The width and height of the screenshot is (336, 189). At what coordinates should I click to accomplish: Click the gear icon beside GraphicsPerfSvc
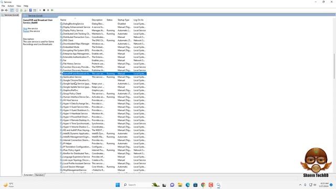(61, 90)
